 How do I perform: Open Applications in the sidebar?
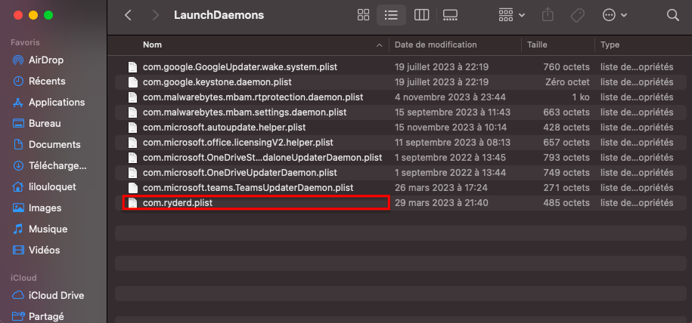[x=57, y=102]
